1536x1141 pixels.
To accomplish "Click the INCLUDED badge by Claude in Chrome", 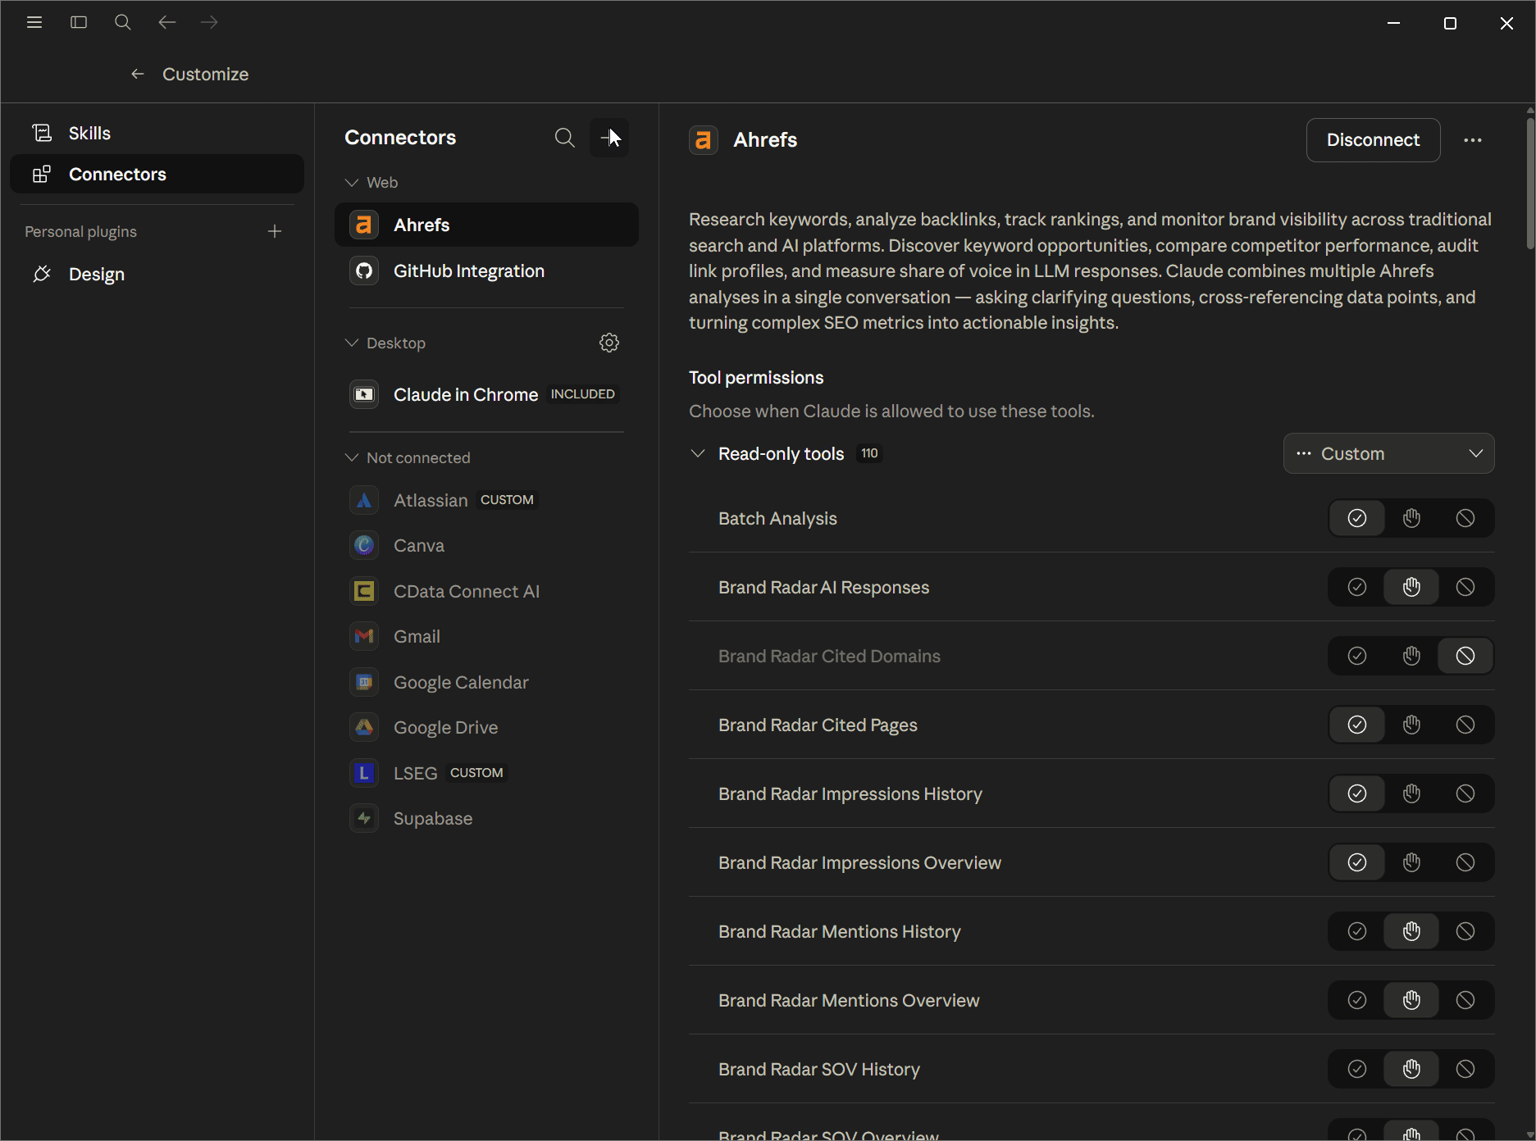I will [x=582, y=394].
